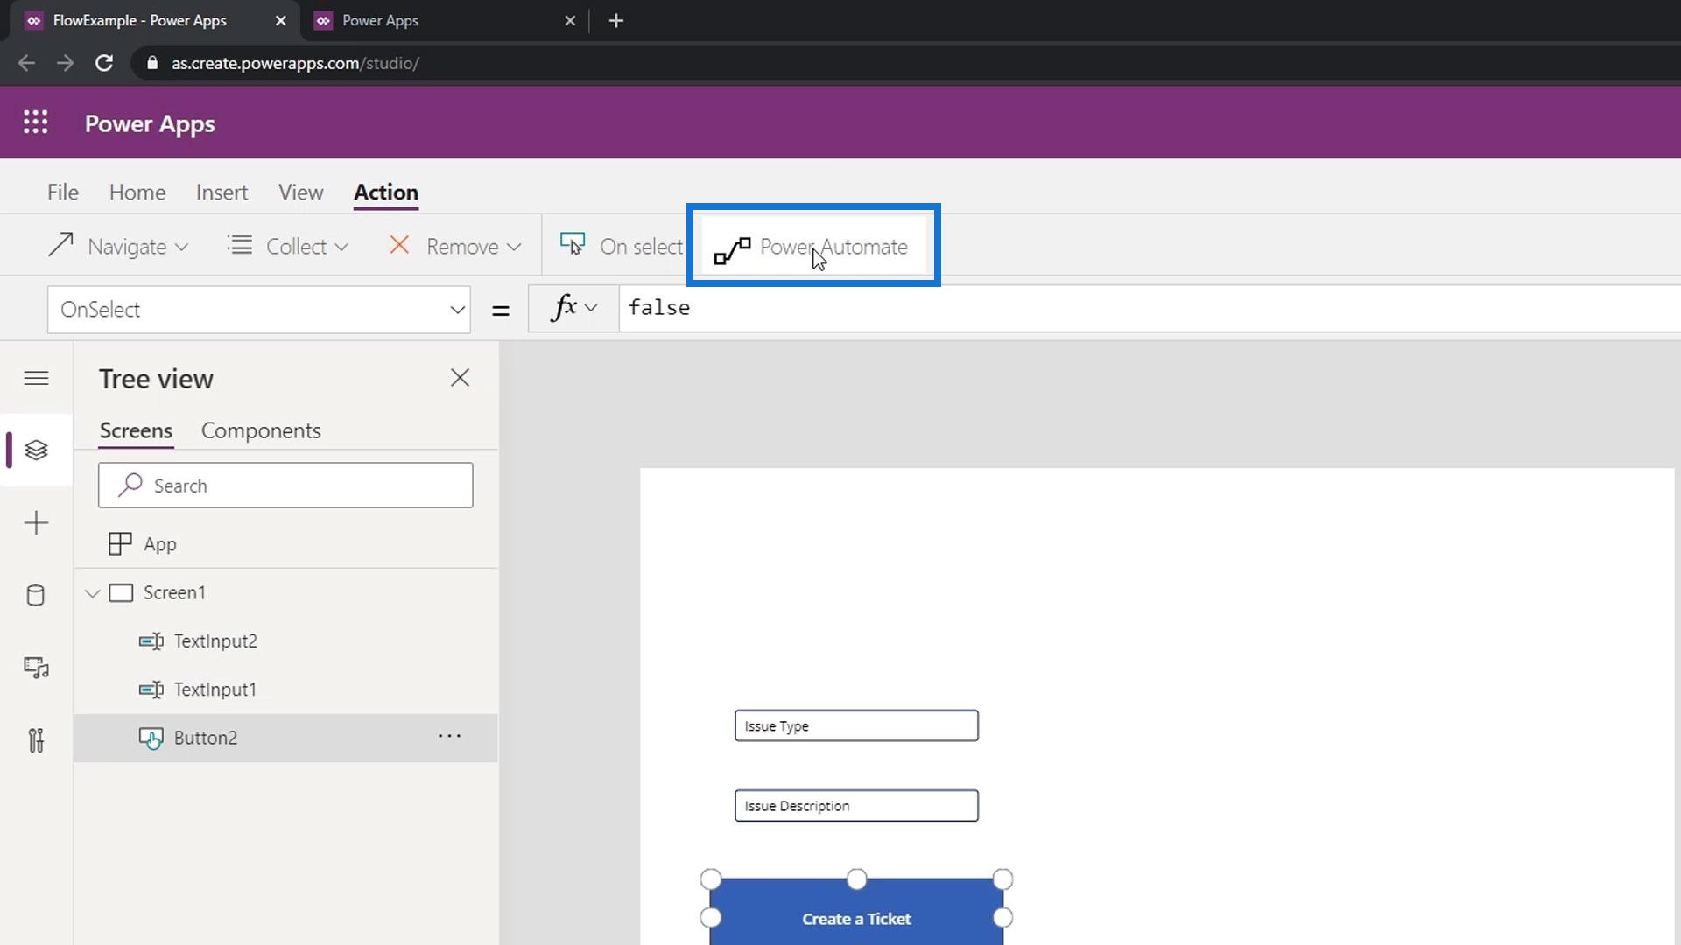The image size is (1681, 945).
Task: Close the Tree view panel
Action: (460, 378)
